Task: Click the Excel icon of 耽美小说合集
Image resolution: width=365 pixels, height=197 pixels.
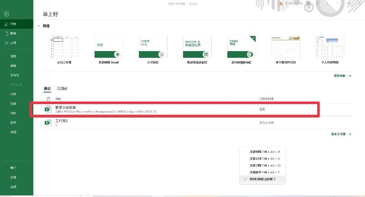Action: point(48,109)
